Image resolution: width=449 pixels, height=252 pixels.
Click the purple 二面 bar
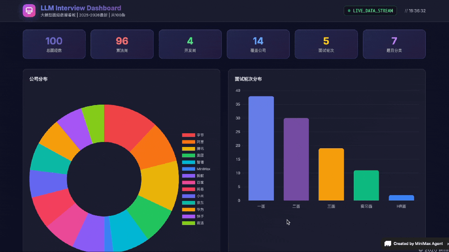pos(296,159)
